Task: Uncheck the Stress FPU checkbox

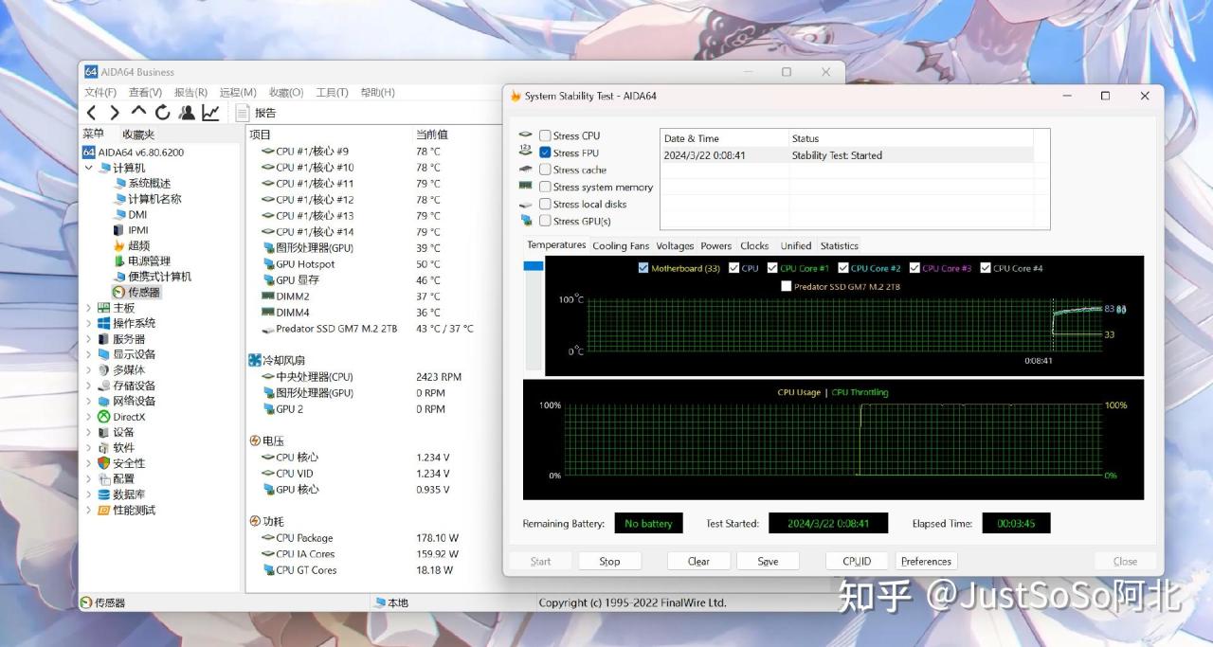Action: pos(545,153)
